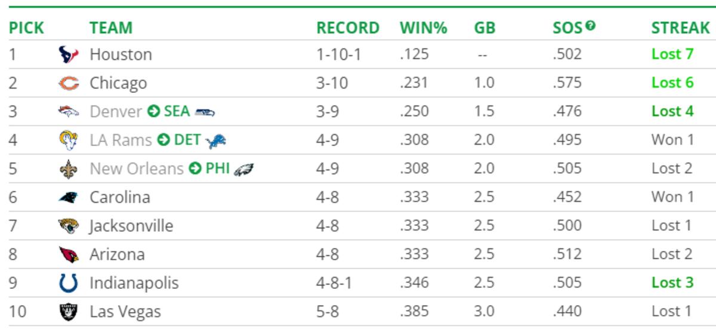Open the New Orleans team link
The image size is (716, 330).
pos(136,169)
